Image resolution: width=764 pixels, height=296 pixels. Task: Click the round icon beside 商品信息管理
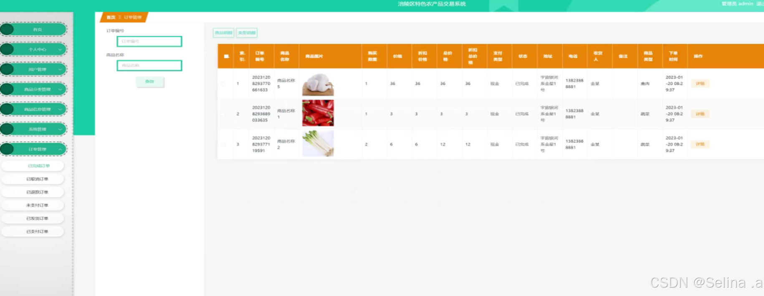[x=7, y=109]
